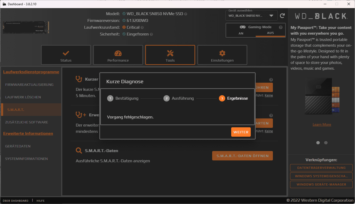Click the WD_BLACK logo
This screenshot has width=355, height=204.
(321, 16)
